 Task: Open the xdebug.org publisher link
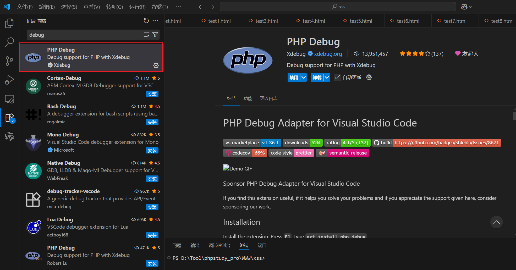point(328,54)
